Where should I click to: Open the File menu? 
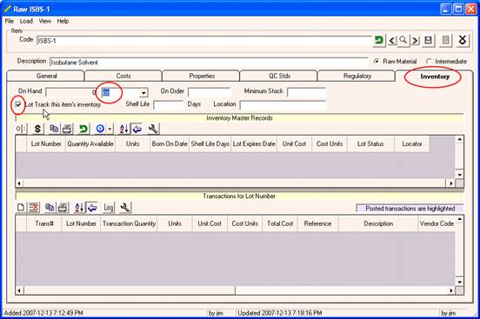10,21
